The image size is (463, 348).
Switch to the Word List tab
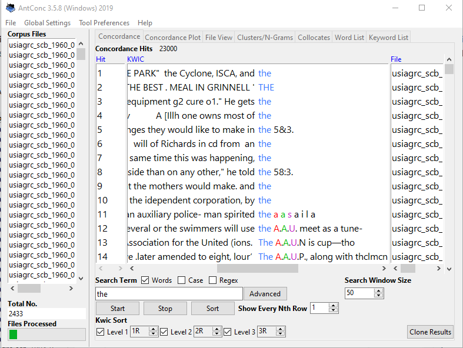pyautogui.click(x=349, y=37)
